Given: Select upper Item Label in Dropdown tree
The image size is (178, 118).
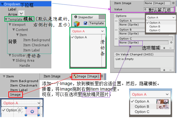Looking at the screenshot, I should 32,50.
